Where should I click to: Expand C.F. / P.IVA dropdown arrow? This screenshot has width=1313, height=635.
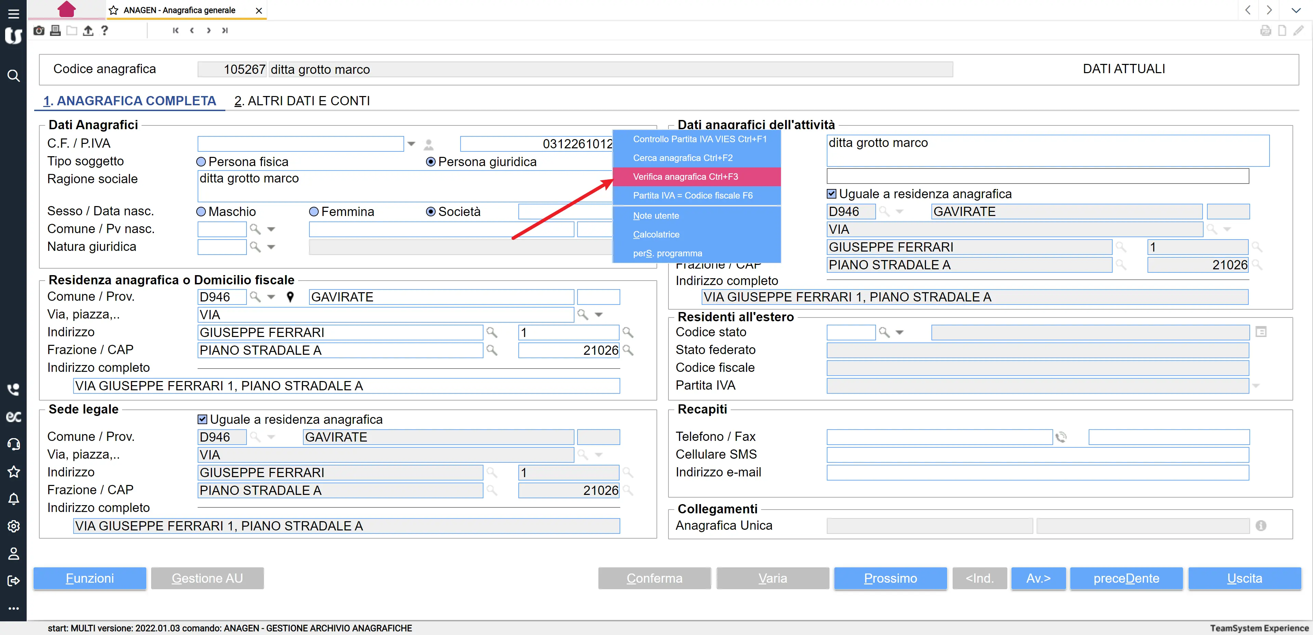(411, 144)
